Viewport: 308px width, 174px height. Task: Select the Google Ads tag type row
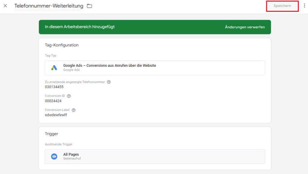155,68
